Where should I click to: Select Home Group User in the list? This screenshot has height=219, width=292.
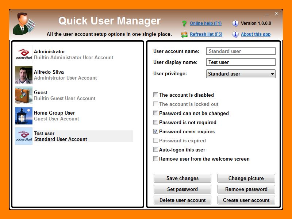pyautogui.click(x=74, y=116)
